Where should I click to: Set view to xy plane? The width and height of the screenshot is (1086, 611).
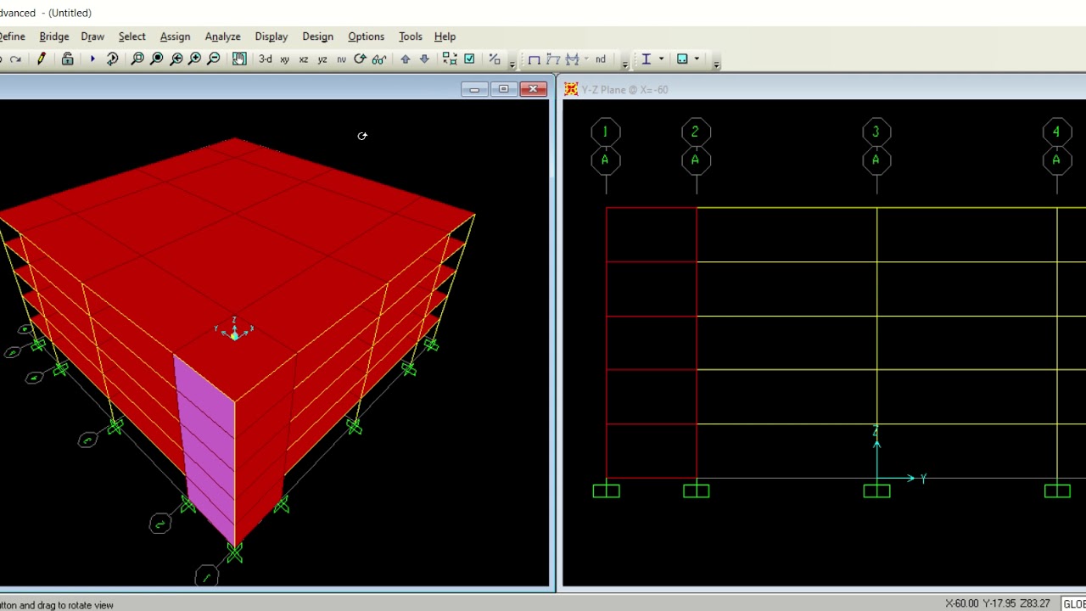pos(285,59)
